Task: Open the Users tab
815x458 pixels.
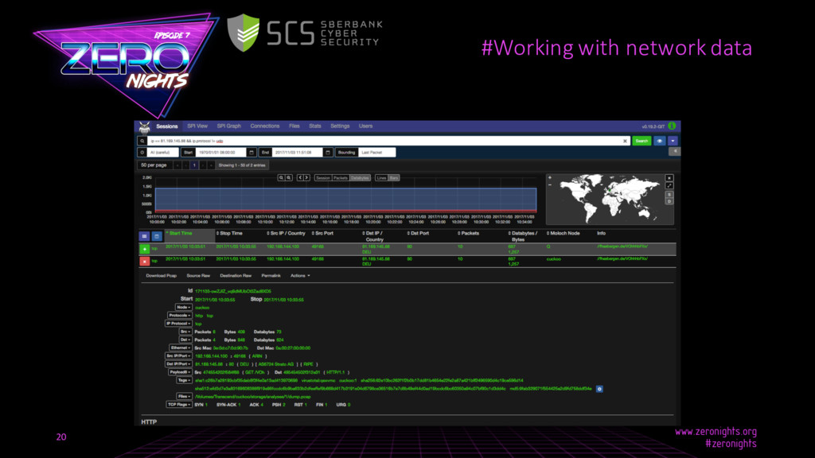Action: 365,126
